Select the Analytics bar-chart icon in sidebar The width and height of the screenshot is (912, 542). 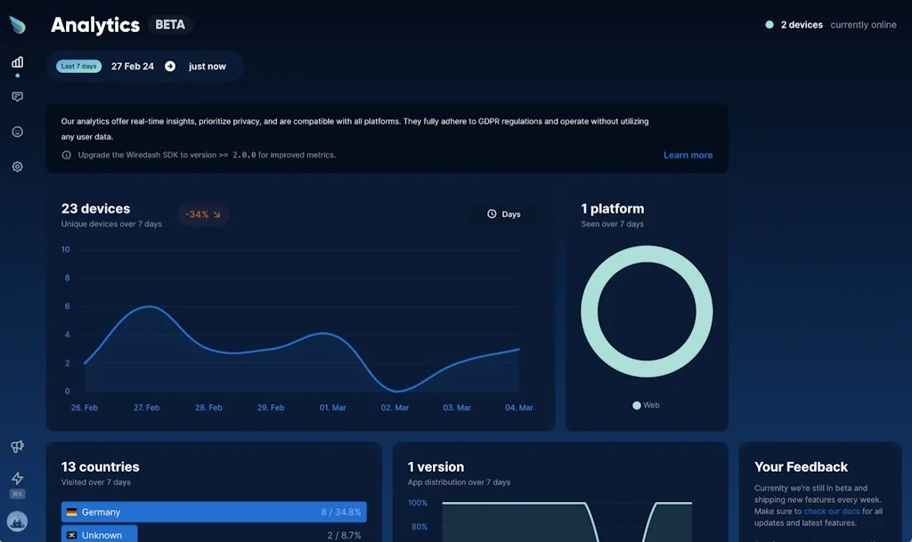coord(17,63)
